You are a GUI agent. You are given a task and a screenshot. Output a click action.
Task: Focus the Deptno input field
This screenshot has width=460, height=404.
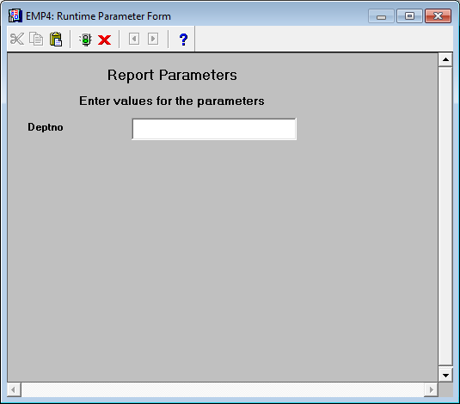coord(214,129)
